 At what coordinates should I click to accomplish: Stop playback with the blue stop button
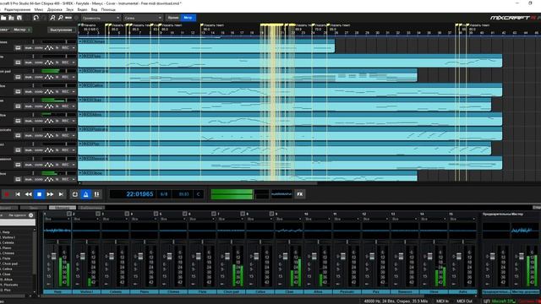click(40, 194)
